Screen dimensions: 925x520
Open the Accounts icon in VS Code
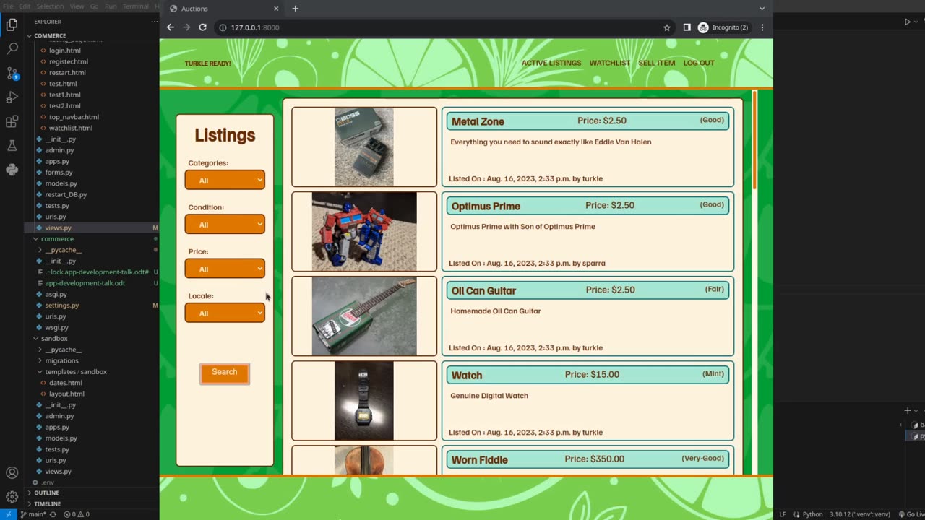[x=12, y=473]
